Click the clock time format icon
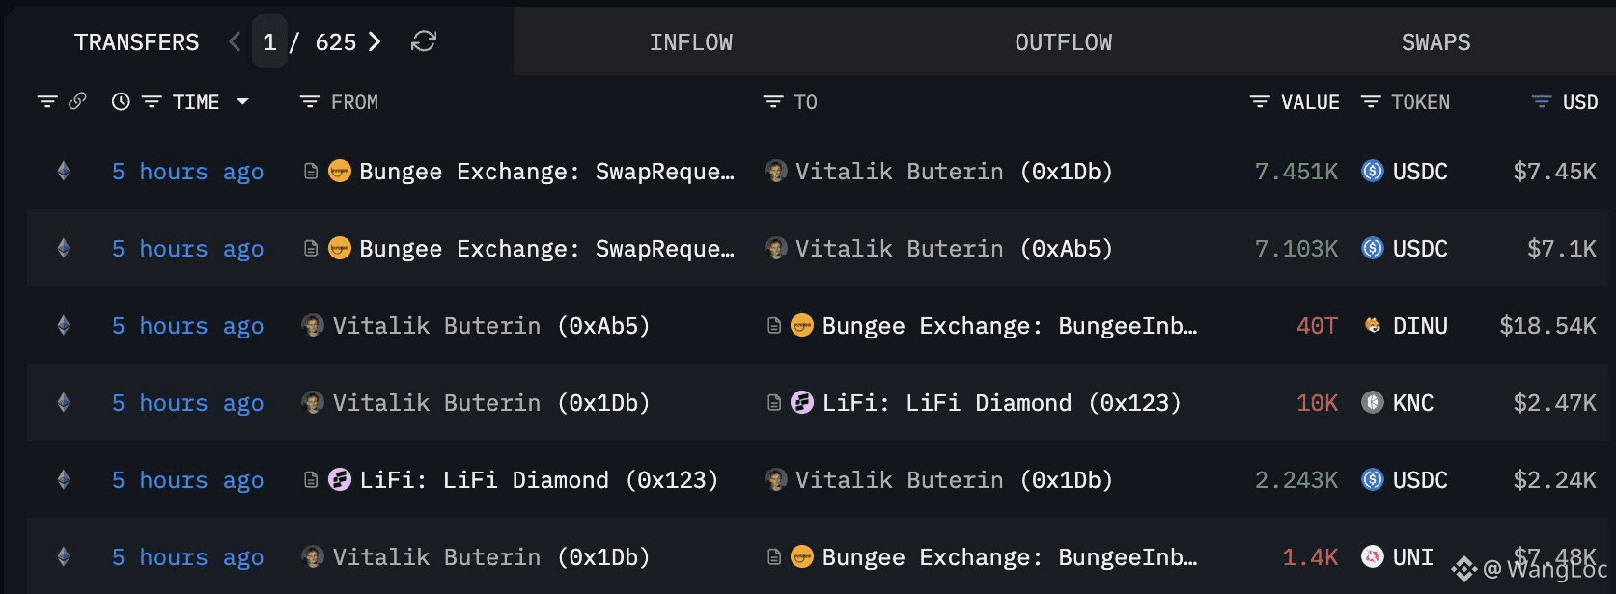 (x=121, y=101)
